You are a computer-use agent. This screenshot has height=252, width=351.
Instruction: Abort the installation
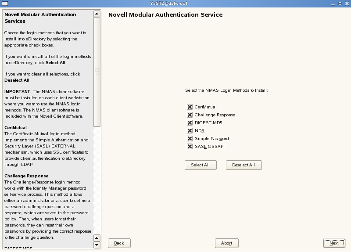point(227,243)
